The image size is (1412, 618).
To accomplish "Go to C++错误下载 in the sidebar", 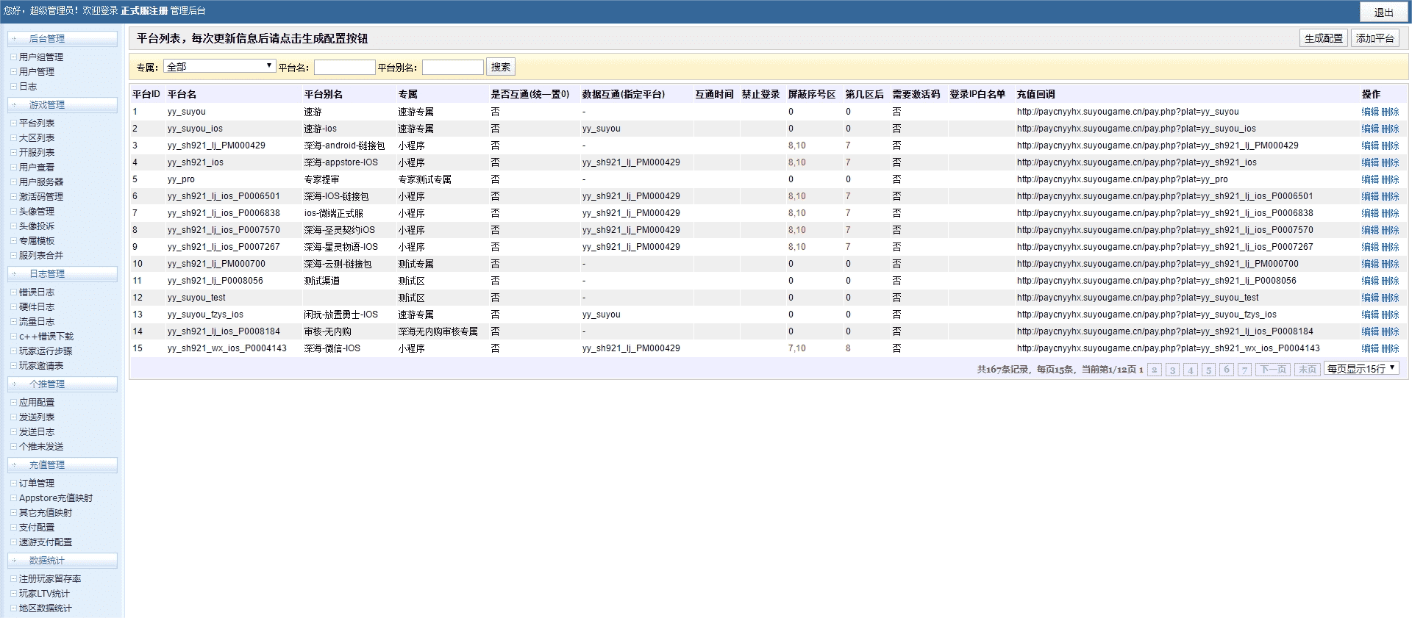I will [46, 337].
